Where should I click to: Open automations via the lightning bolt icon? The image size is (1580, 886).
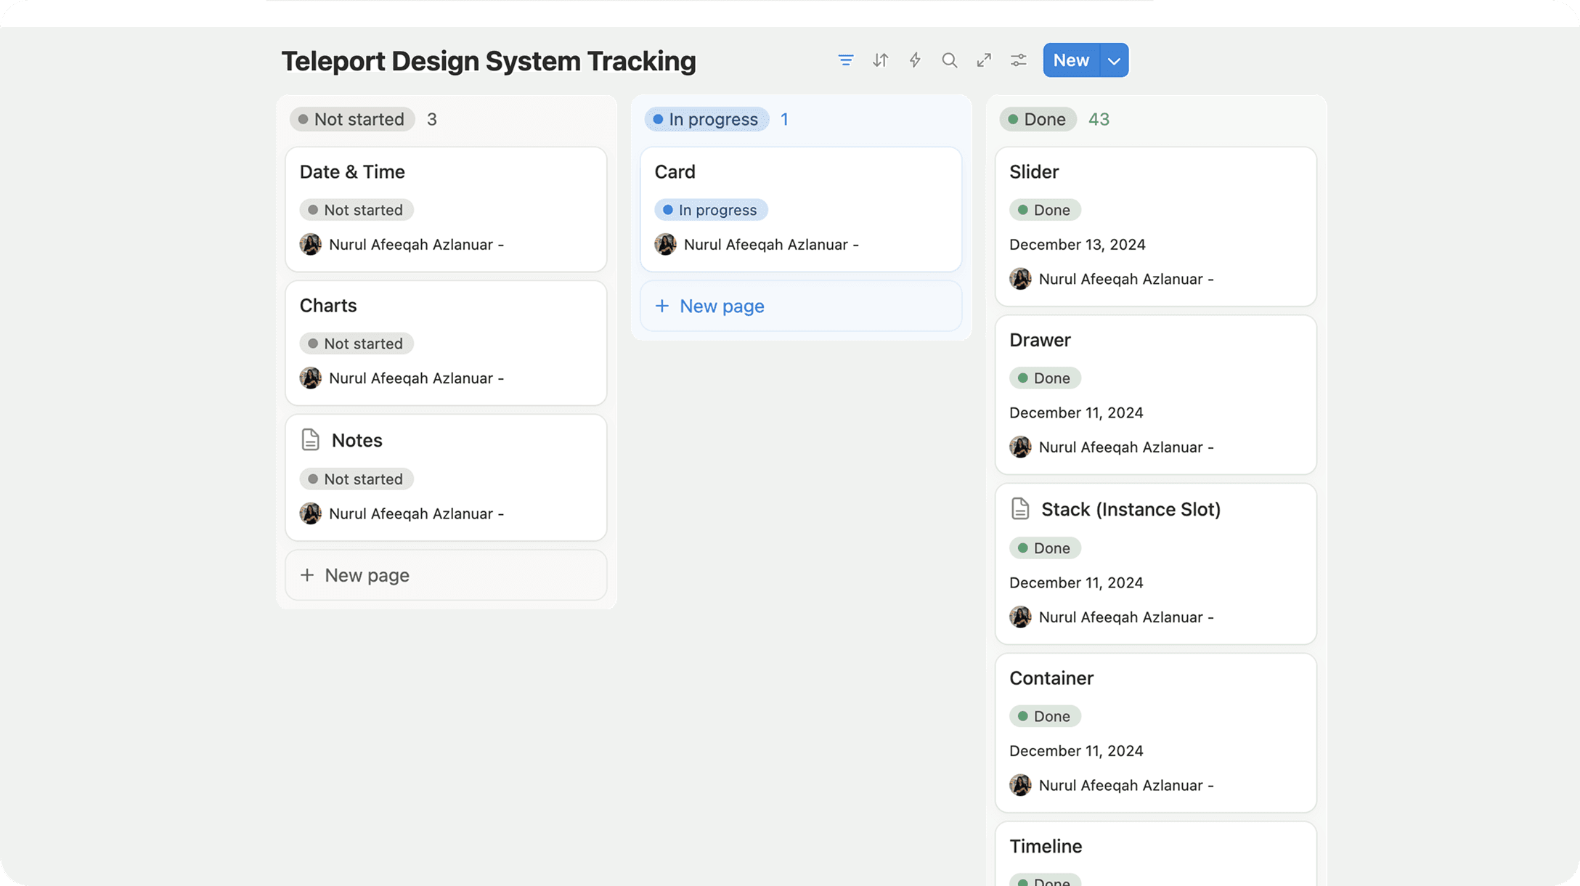[915, 60]
